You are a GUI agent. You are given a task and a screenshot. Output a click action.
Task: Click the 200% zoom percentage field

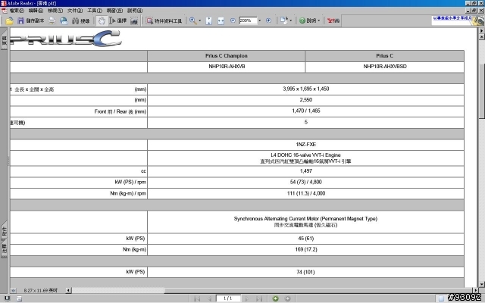pyautogui.click(x=248, y=20)
